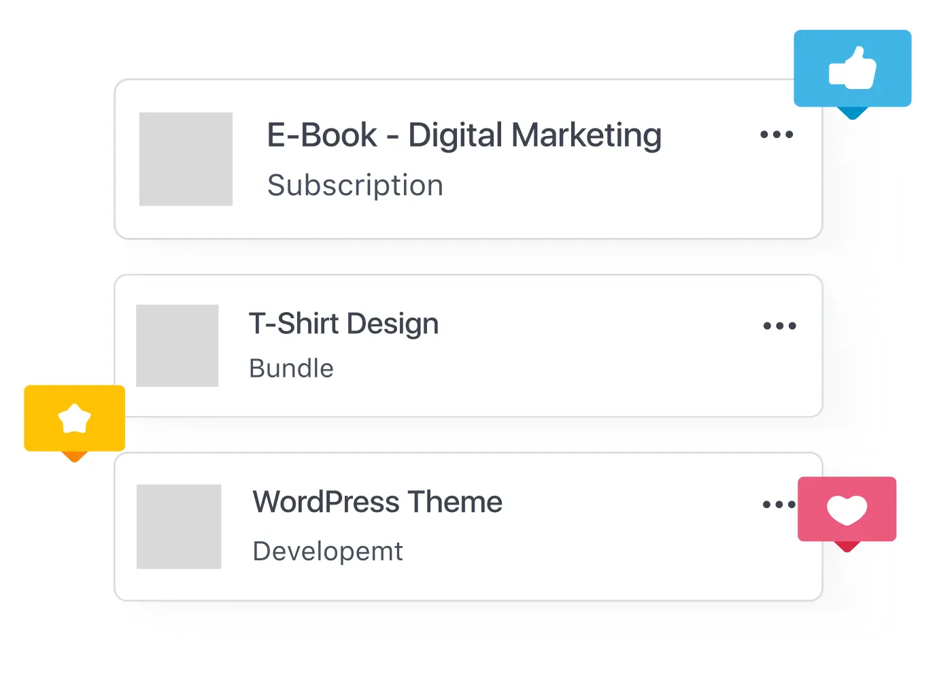Viewport: 937px width, 680px height.
Task: Click the "Bundle" label
Action: tap(291, 369)
